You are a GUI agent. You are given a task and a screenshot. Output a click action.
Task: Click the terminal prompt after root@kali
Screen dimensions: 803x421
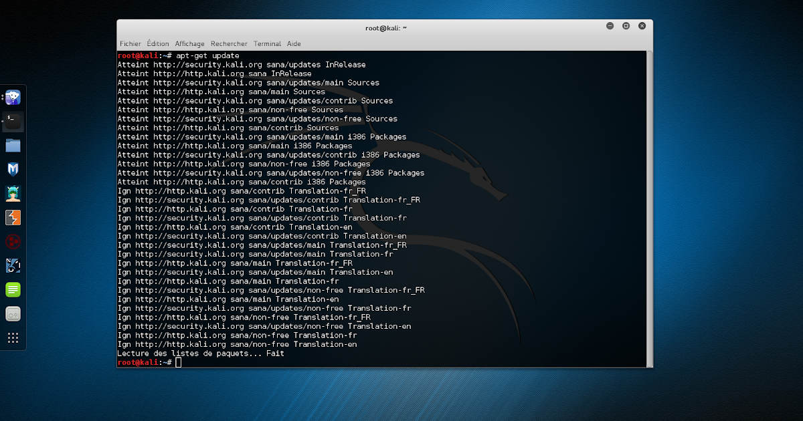179,362
